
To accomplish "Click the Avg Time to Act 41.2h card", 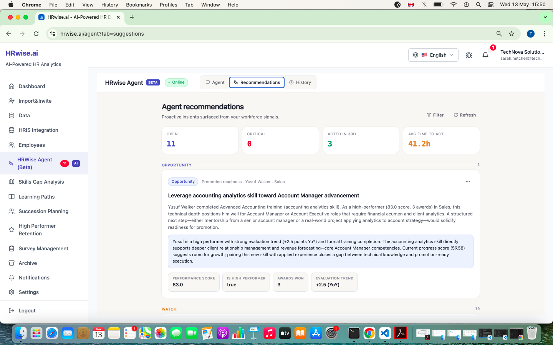I will tap(441, 140).
